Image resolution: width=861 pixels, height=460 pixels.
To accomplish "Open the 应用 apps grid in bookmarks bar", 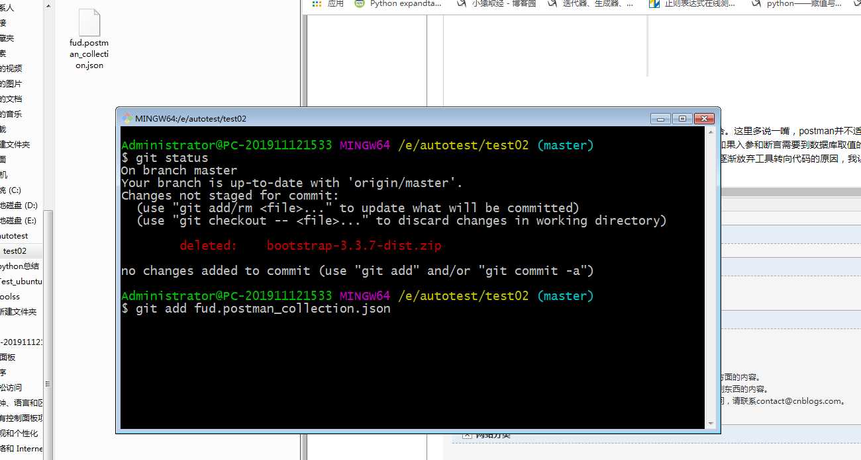I will (x=329, y=4).
